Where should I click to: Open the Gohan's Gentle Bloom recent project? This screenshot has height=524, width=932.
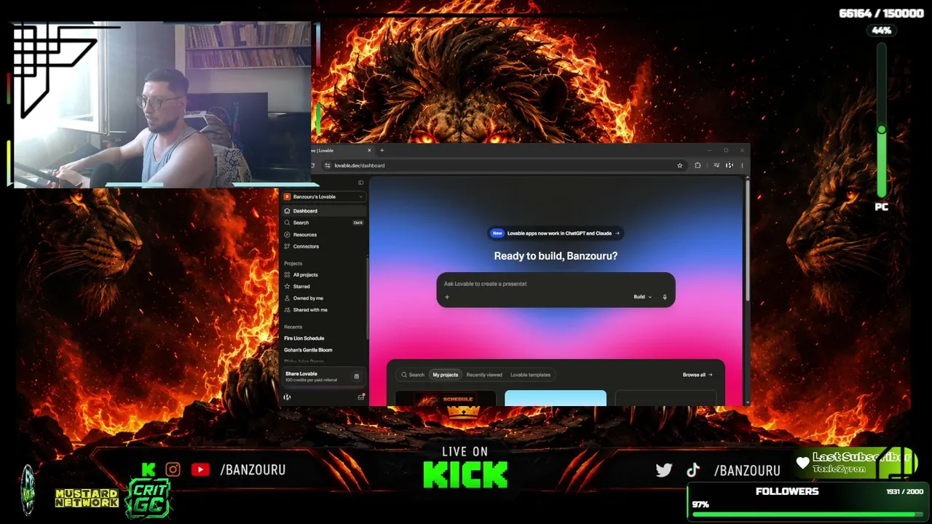323,350
